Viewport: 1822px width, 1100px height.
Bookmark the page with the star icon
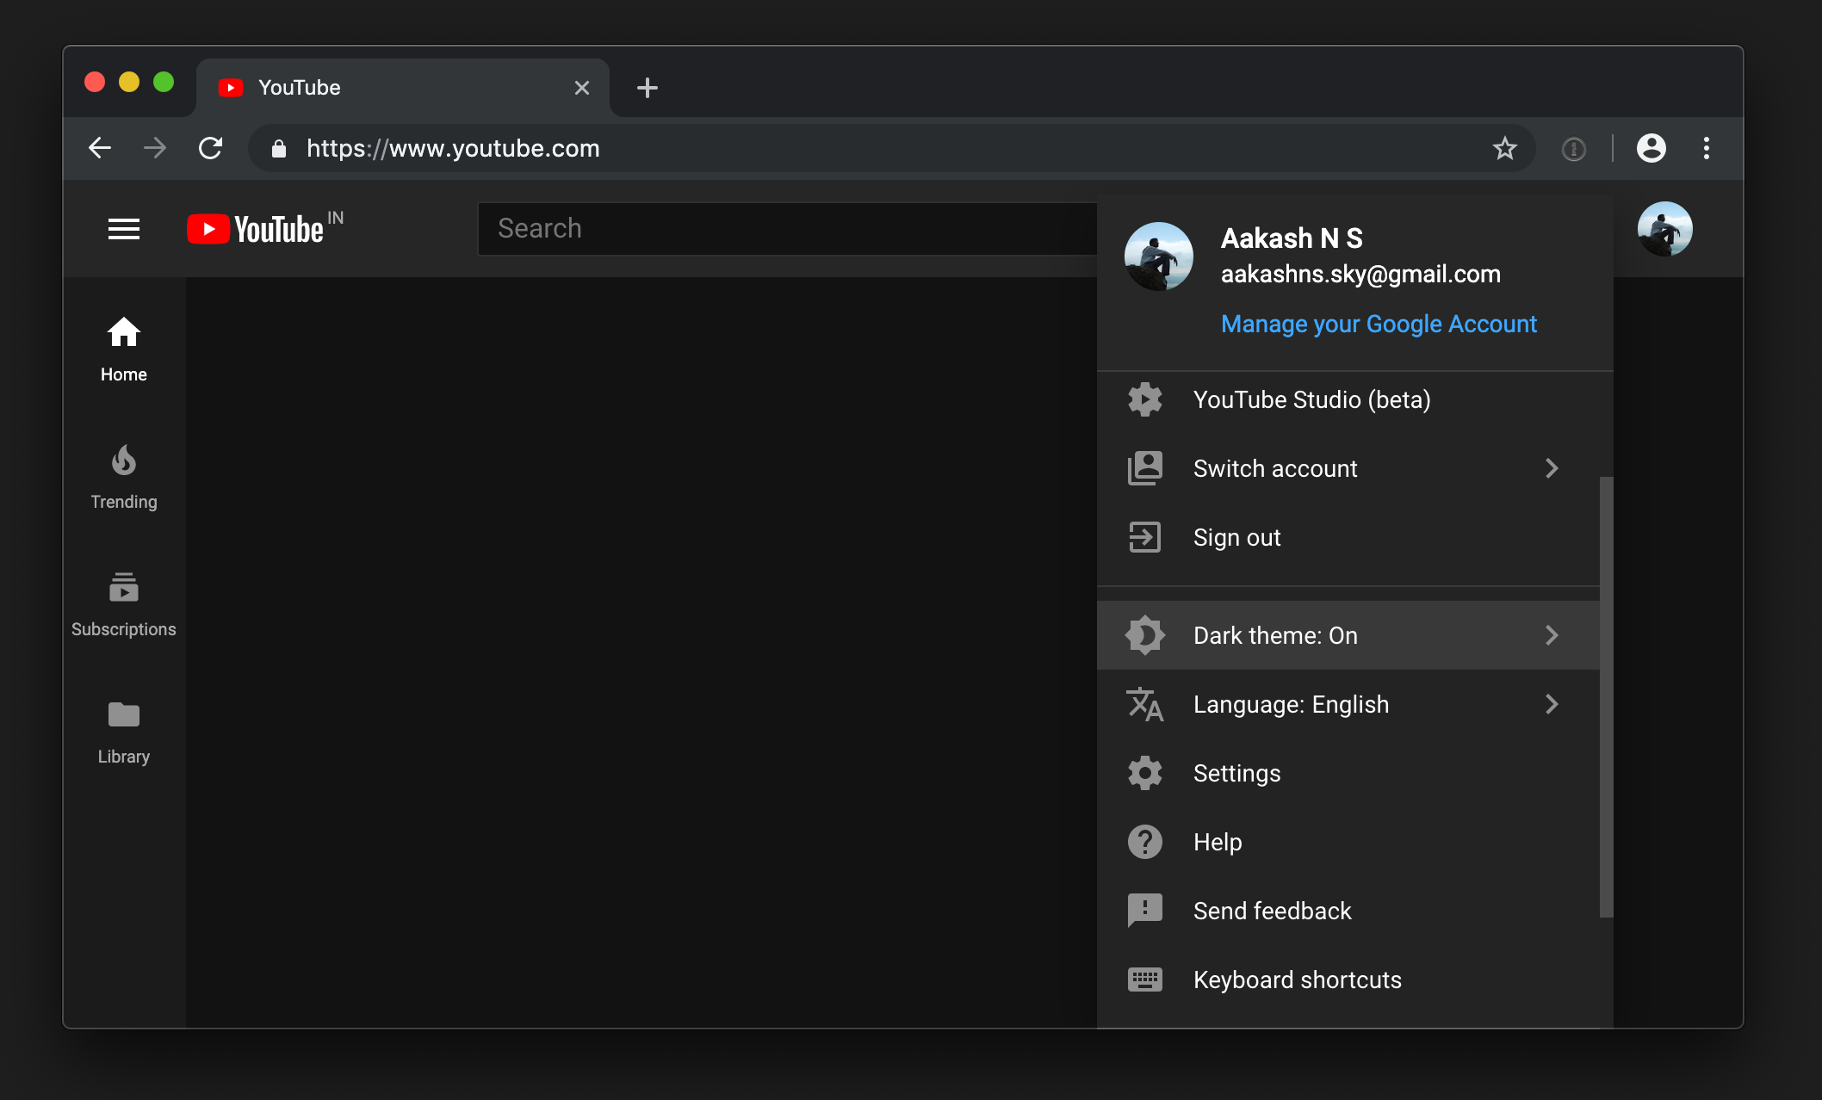click(x=1504, y=148)
